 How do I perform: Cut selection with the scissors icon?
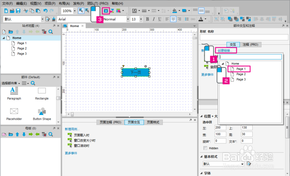[x=26, y=11]
